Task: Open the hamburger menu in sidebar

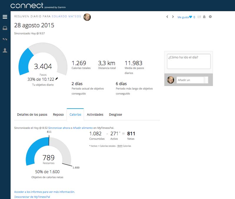Action: coord(5,17)
